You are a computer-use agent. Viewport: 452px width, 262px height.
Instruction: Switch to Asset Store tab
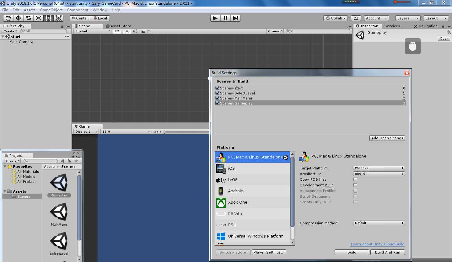click(119, 26)
